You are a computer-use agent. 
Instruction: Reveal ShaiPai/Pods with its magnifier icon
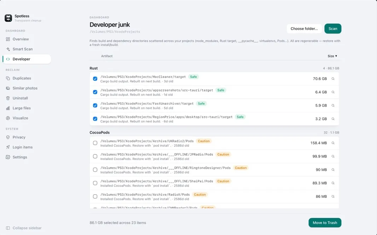333,183
